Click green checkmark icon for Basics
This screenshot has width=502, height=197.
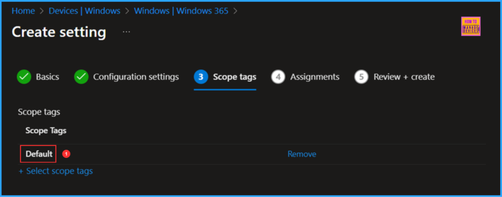pos(24,77)
